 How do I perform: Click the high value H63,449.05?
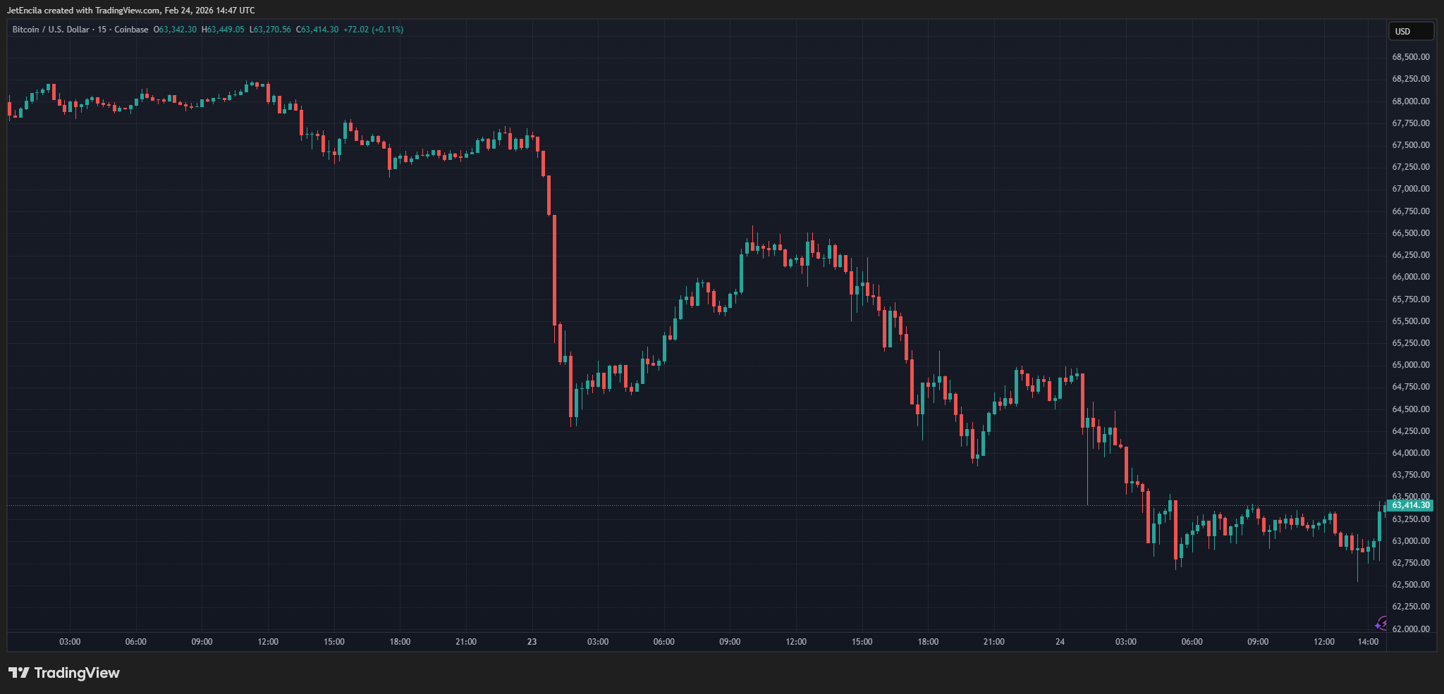point(223,30)
